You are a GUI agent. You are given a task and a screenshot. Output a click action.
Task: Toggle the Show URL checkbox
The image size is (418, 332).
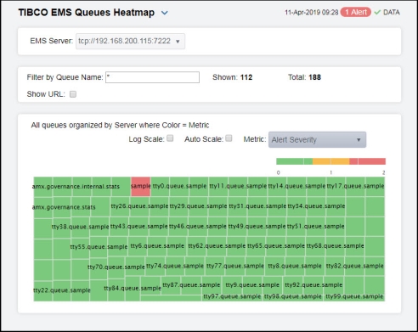[73, 94]
